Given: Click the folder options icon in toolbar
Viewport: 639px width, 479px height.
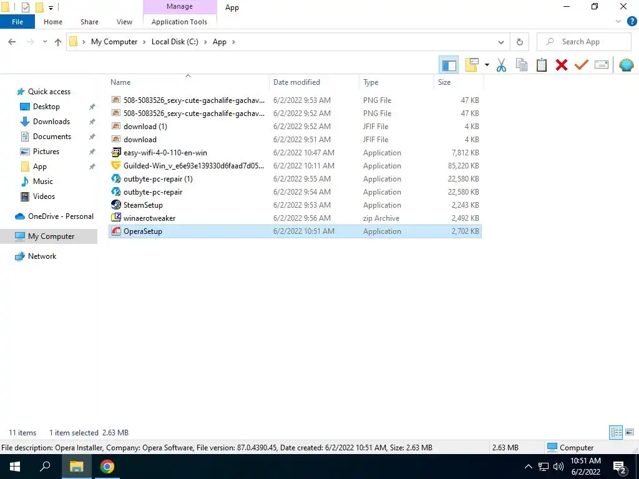Looking at the screenshot, I should pos(472,65).
